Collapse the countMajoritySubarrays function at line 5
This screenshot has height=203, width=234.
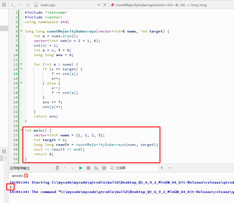click(x=21, y=31)
